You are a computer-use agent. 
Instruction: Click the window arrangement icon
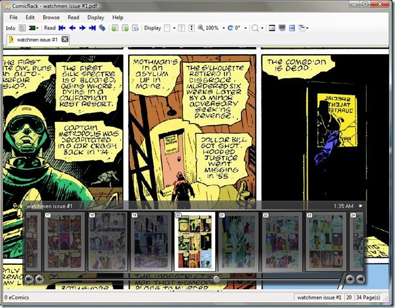(x=301, y=28)
